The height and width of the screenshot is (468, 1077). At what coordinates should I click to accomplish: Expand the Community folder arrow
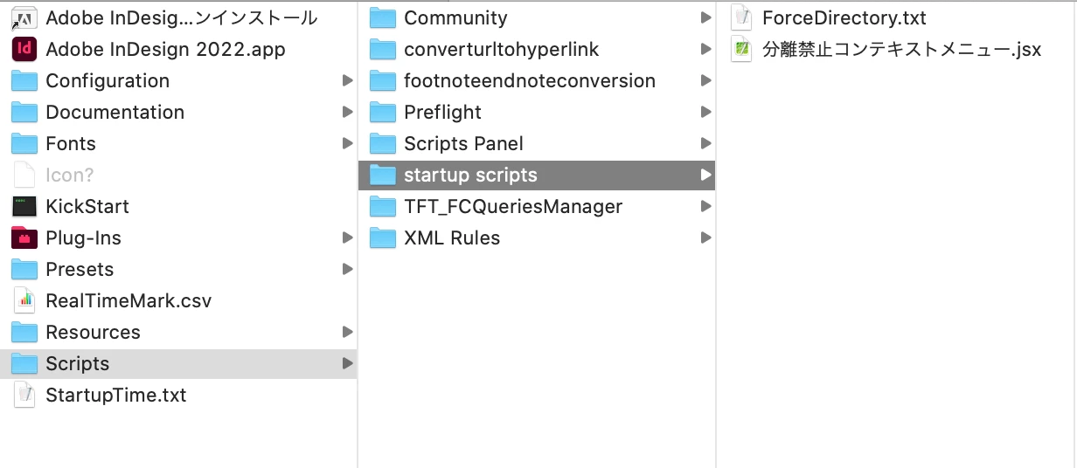click(705, 17)
